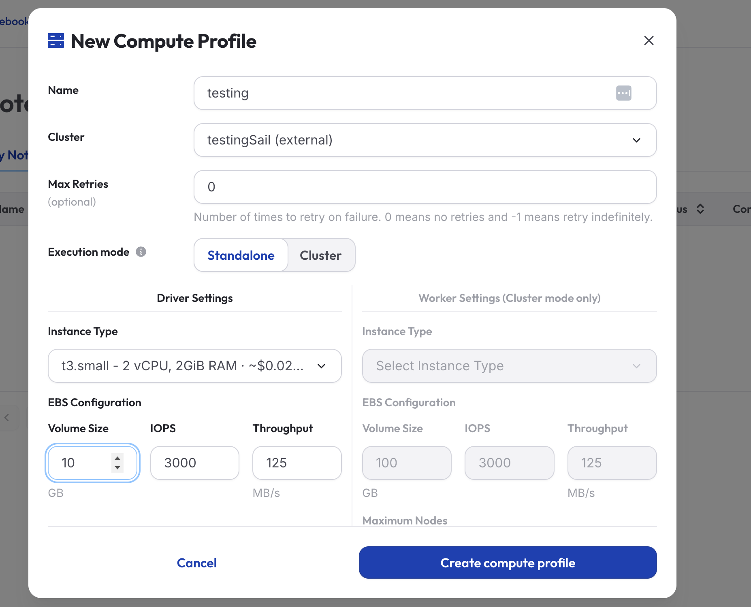
Task: Click the Name input field containing testing
Action: (x=425, y=93)
